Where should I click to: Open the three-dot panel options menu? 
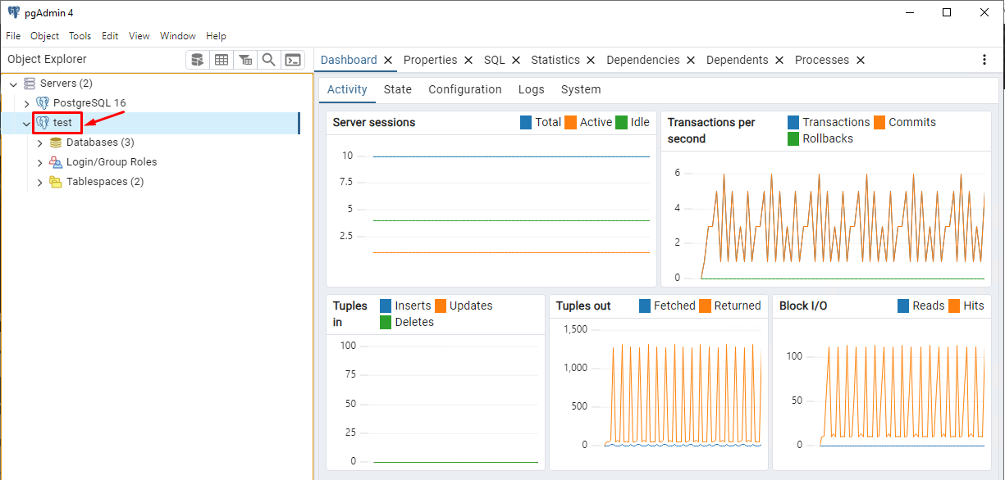click(x=984, y=60)
